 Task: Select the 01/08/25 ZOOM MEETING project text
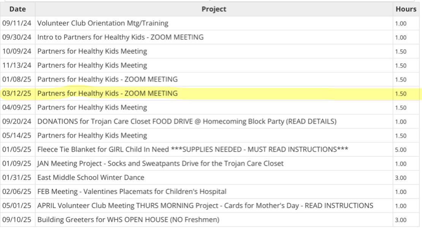pyautogui.click(x=107, y=79)
